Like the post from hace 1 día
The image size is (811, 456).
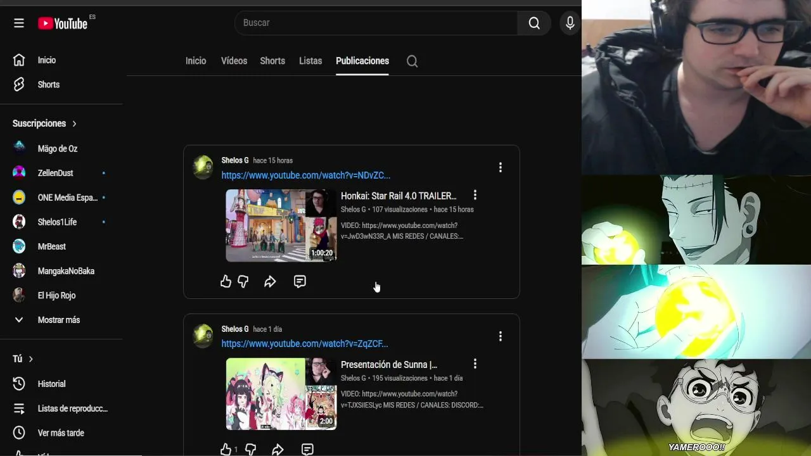coord(226,450)
